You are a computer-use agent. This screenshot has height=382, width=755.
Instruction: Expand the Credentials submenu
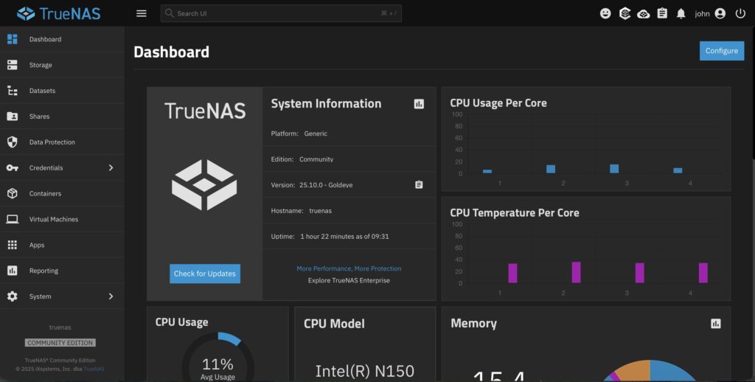coord(111,168)
